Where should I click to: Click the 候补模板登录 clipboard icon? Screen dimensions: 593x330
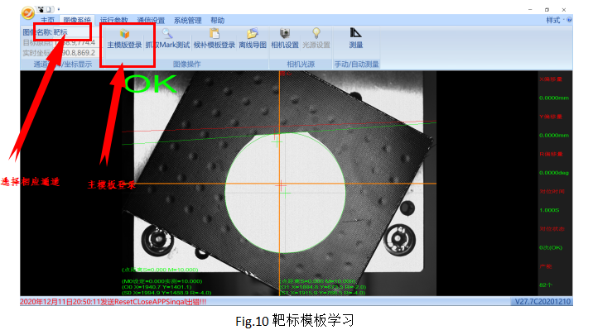point(215,34)
